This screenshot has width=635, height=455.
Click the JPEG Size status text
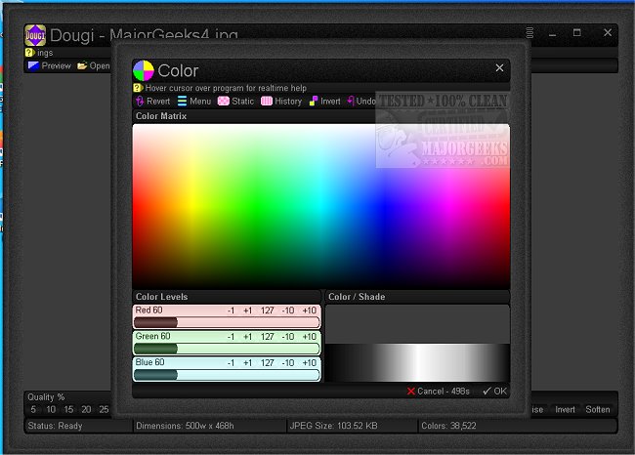tap(334, 426)
